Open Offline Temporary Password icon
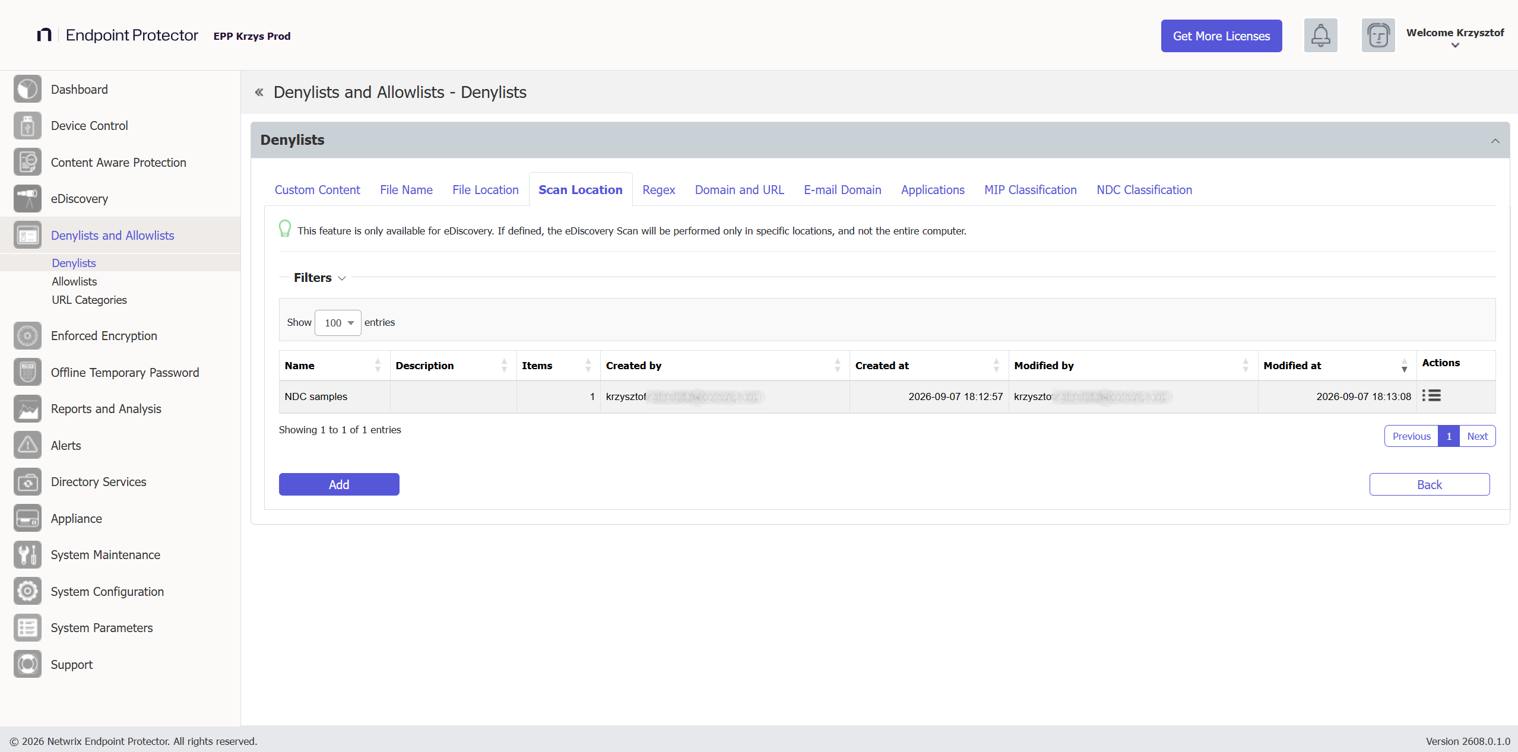This screenshot has width=1518, height=752. pos(27,373)
